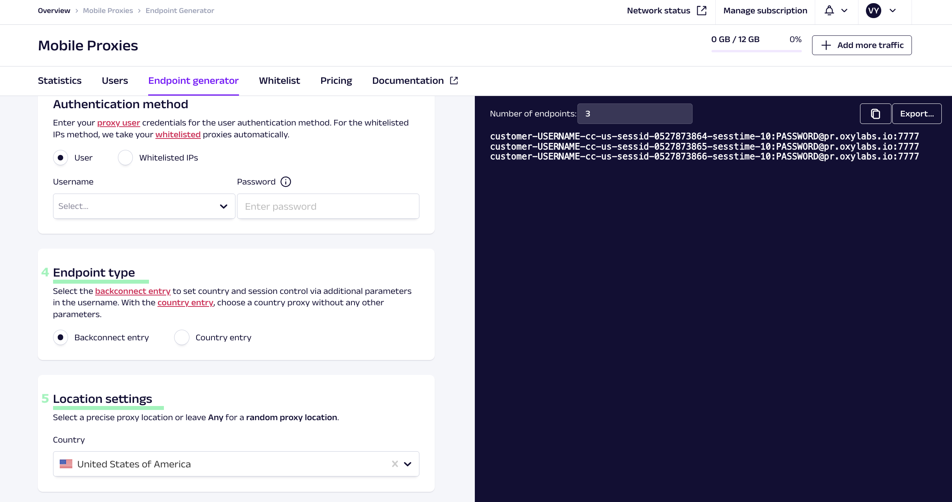Switch to the Statistics tab
This screenshot has height=502, width=952.
[60, 81]
